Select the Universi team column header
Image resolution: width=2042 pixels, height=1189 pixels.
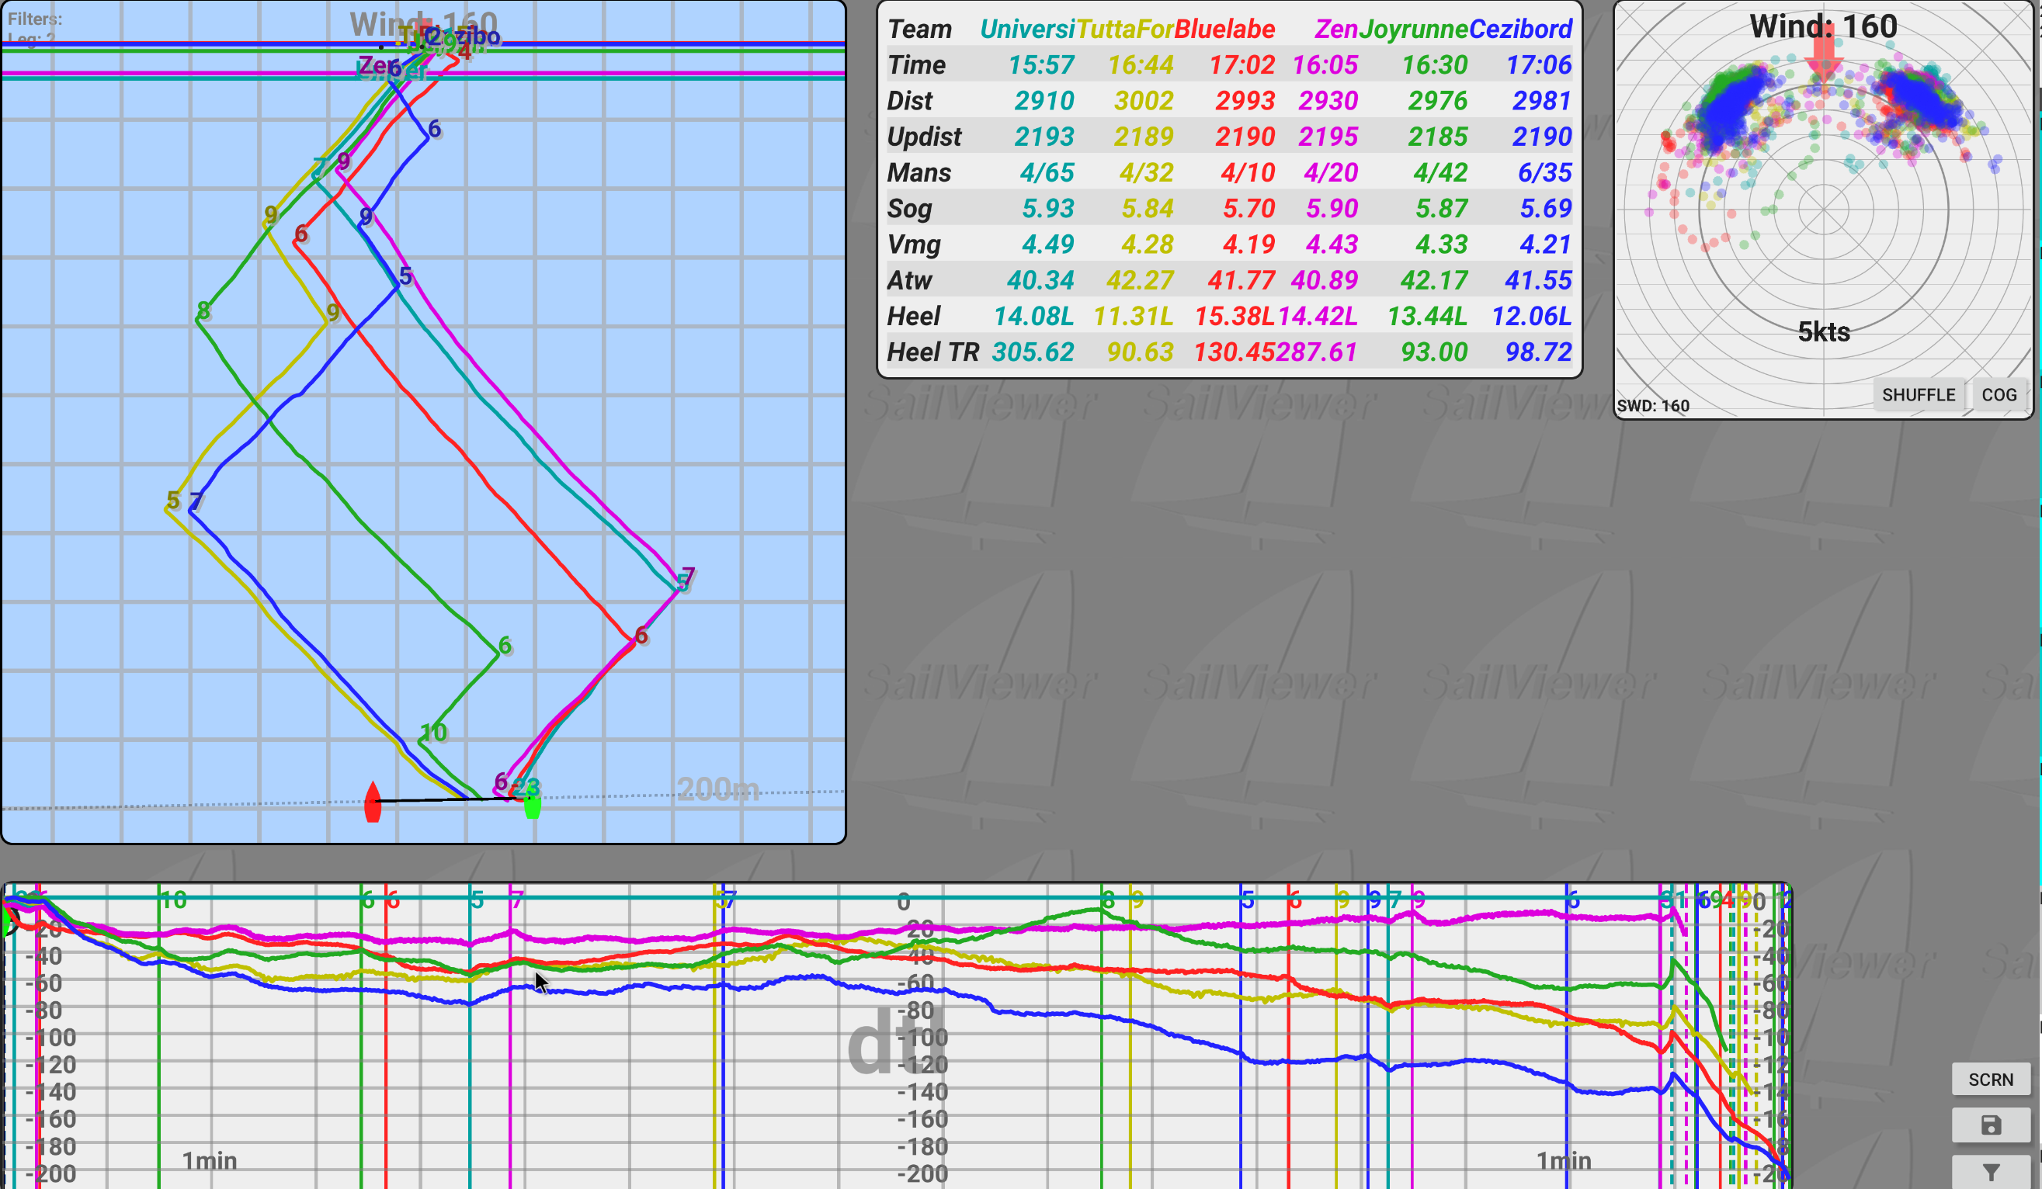click(1027, 29)
